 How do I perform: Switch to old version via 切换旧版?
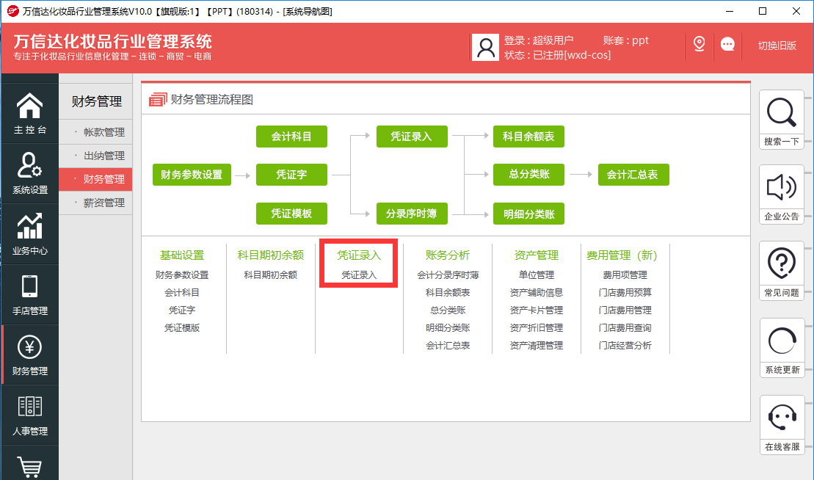click(x=777, y=46)
